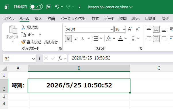Open the borders options dropdown
Viewport: 173px width, 109px height.
(101, 39)
